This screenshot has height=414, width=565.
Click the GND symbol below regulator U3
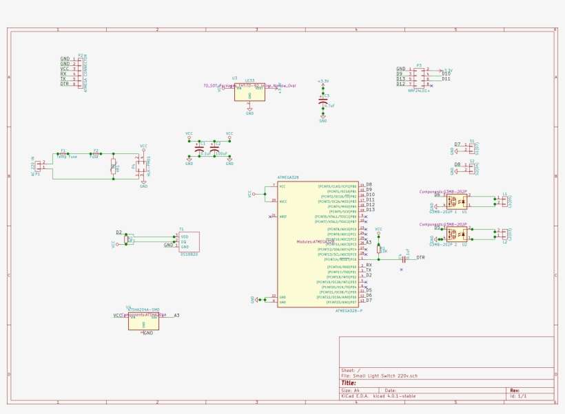pyautogui.click(x=248, y=110)
